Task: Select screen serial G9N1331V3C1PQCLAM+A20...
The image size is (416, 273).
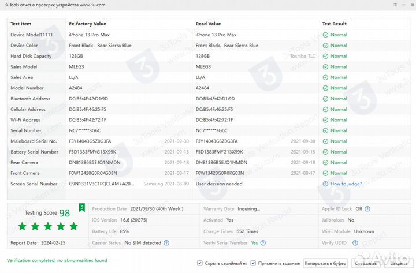Action: click(102, 184)
